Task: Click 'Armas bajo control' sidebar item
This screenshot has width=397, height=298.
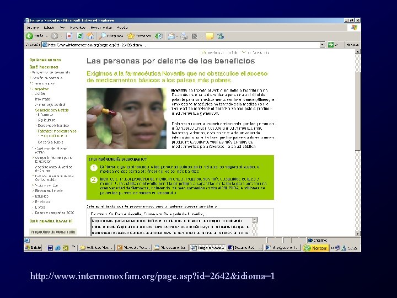Action: [50, 104]
